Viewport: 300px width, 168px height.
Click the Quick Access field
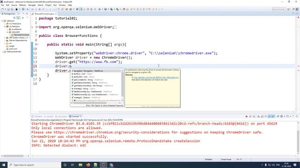point(278,9)
